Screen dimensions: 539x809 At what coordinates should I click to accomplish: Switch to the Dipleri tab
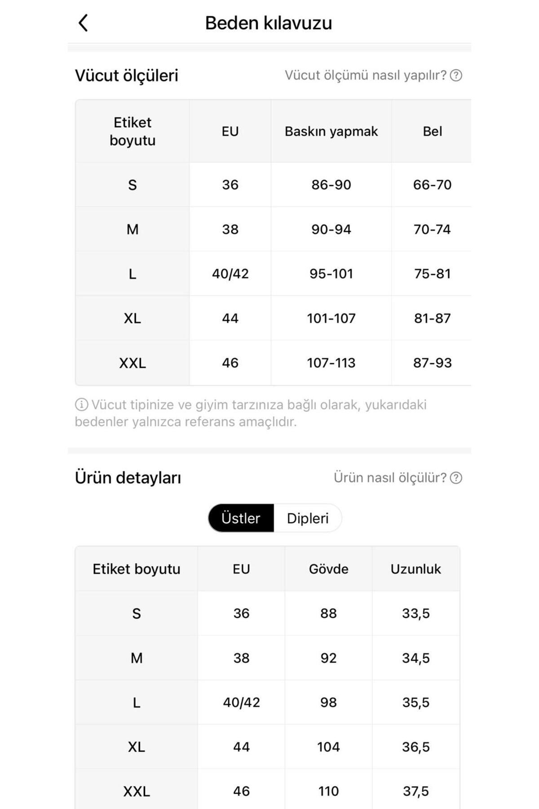(x=308, y=518)
